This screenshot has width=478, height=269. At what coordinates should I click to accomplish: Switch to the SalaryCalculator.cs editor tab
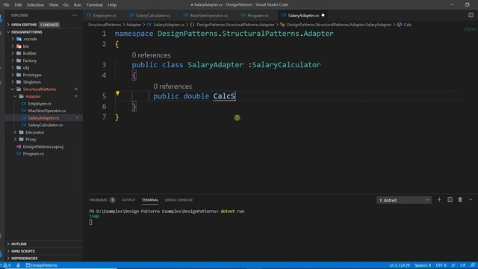pyautogui.click(x=153, y=15)
